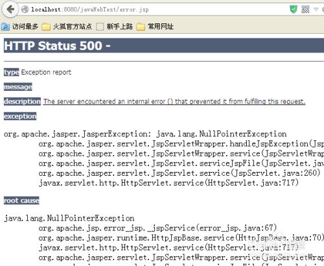Screen dimensions: 324x266
Task: Click the java.lang.NullPointerException root cause line
Action: (69, 218)
